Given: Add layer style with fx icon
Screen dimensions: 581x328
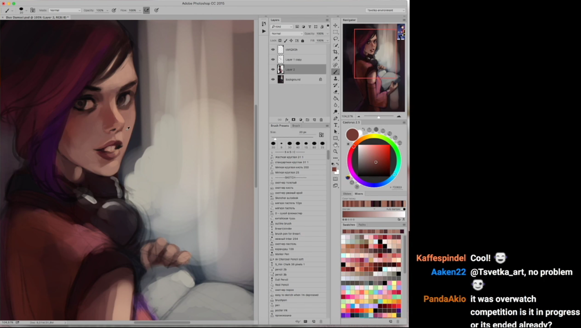Looking at the screenshot, I should click(287, 120).
